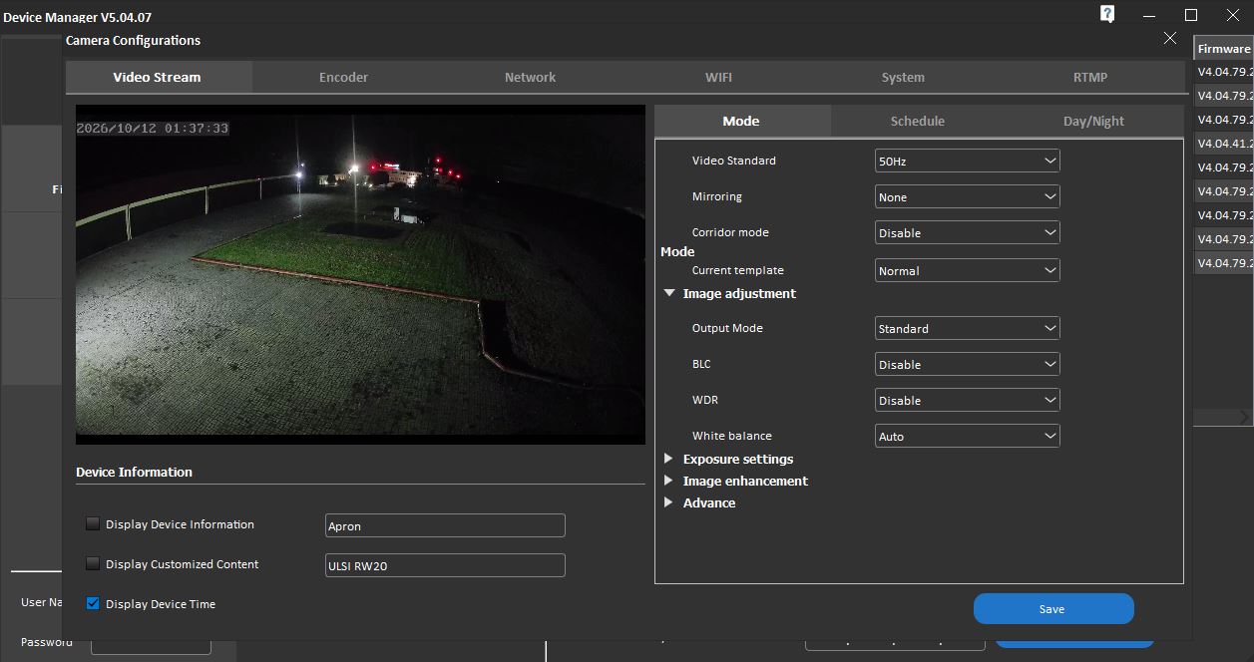Switch to the WIFI tab
Viewport: 1254px width, 662px height.
click(718, 77)
